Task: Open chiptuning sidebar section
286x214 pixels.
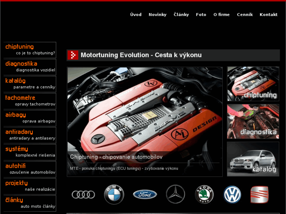Action: coord(19,47)
